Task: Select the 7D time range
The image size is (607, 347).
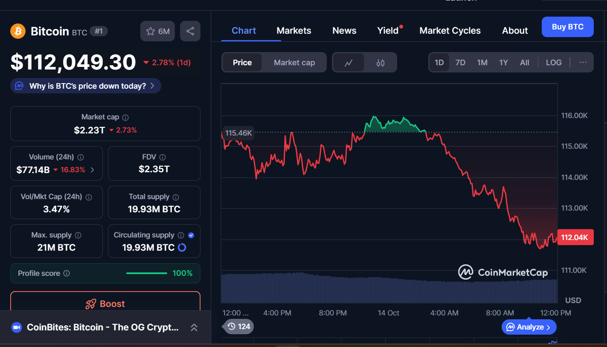Action: tap(460, 62)
